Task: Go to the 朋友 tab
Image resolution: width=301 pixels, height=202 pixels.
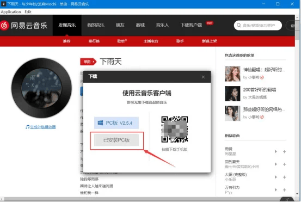Action: 120,25
